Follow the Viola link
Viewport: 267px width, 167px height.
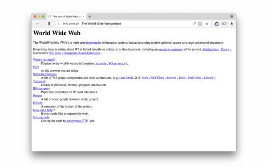pyautogui.click(x=145, y=77)
